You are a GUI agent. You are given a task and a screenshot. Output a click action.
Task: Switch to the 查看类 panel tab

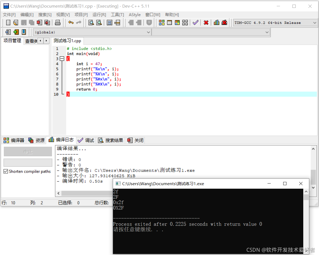click(x=31, y=41)
